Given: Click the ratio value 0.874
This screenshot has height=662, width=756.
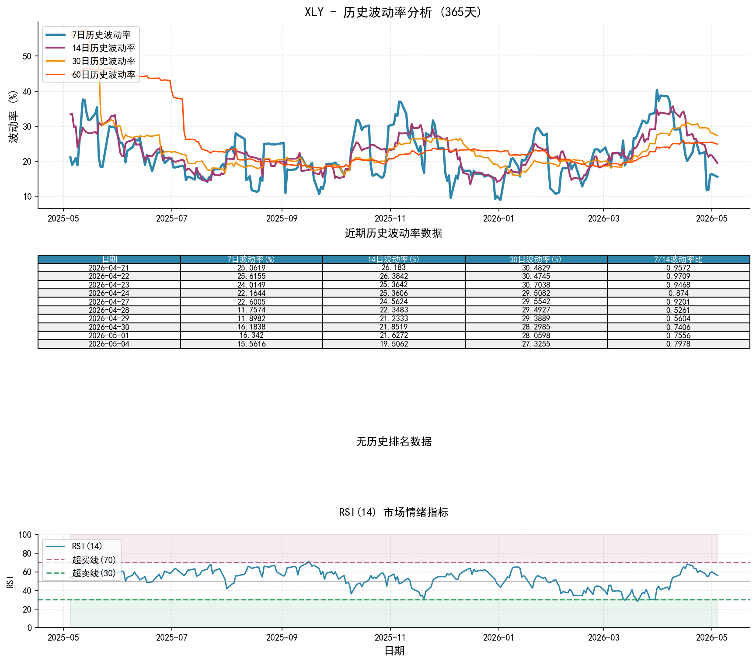Looking at the screenshot, I should [x=678, y=293].
